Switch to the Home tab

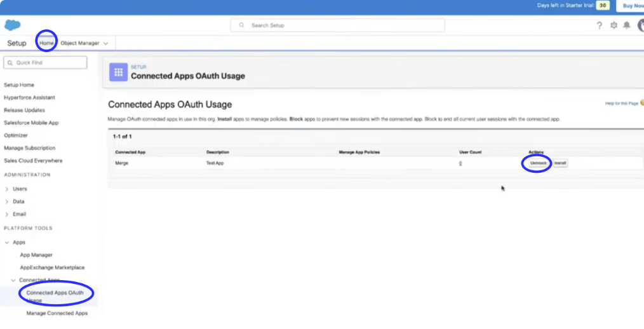tap(46, 43)
